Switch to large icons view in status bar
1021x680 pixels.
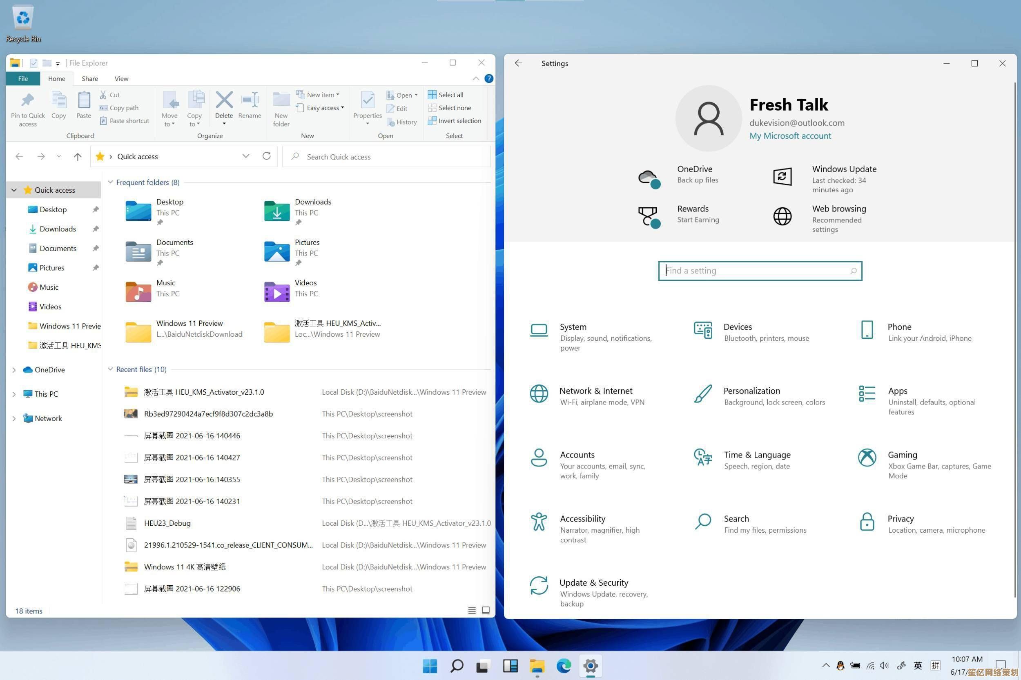point(486,610)
